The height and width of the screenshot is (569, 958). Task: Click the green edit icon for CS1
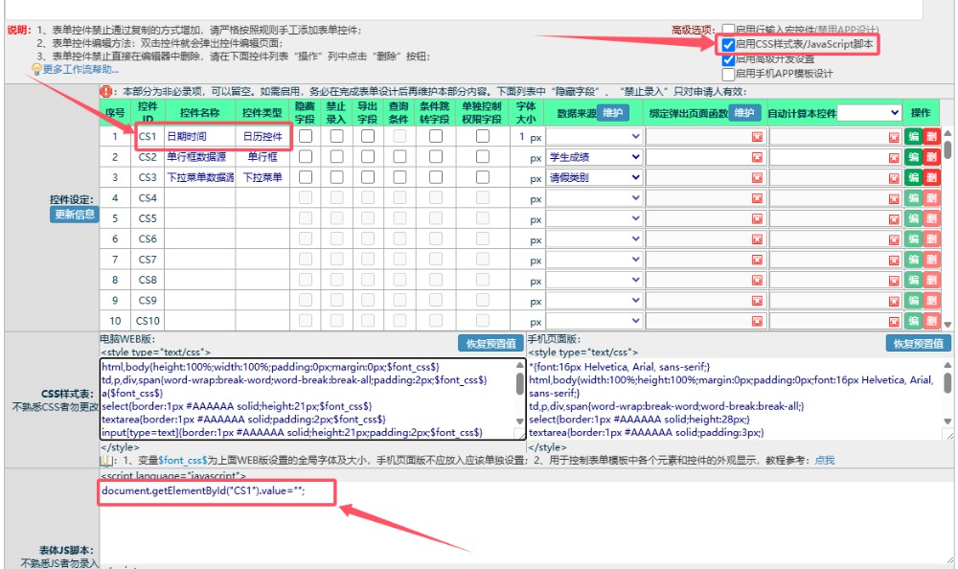pyautogui.click(x=913, y=136)
